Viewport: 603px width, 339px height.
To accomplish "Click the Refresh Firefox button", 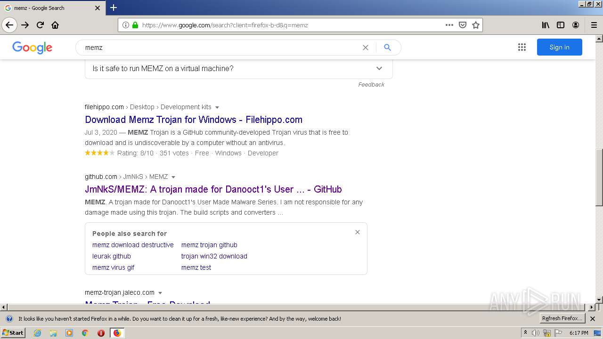I will (562, 319).
